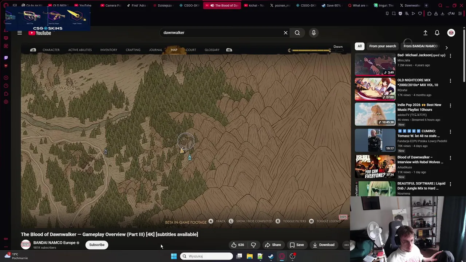Click the video title text
Viewport: 466px width, 262px height.
(x=109, y=234)
